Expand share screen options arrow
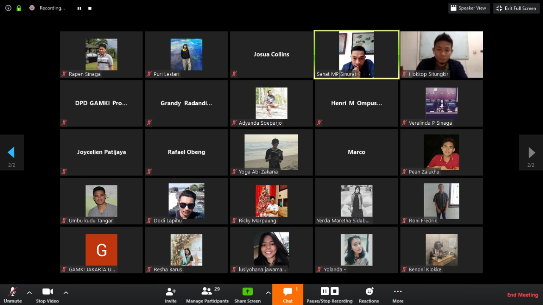 coord(268,292)
